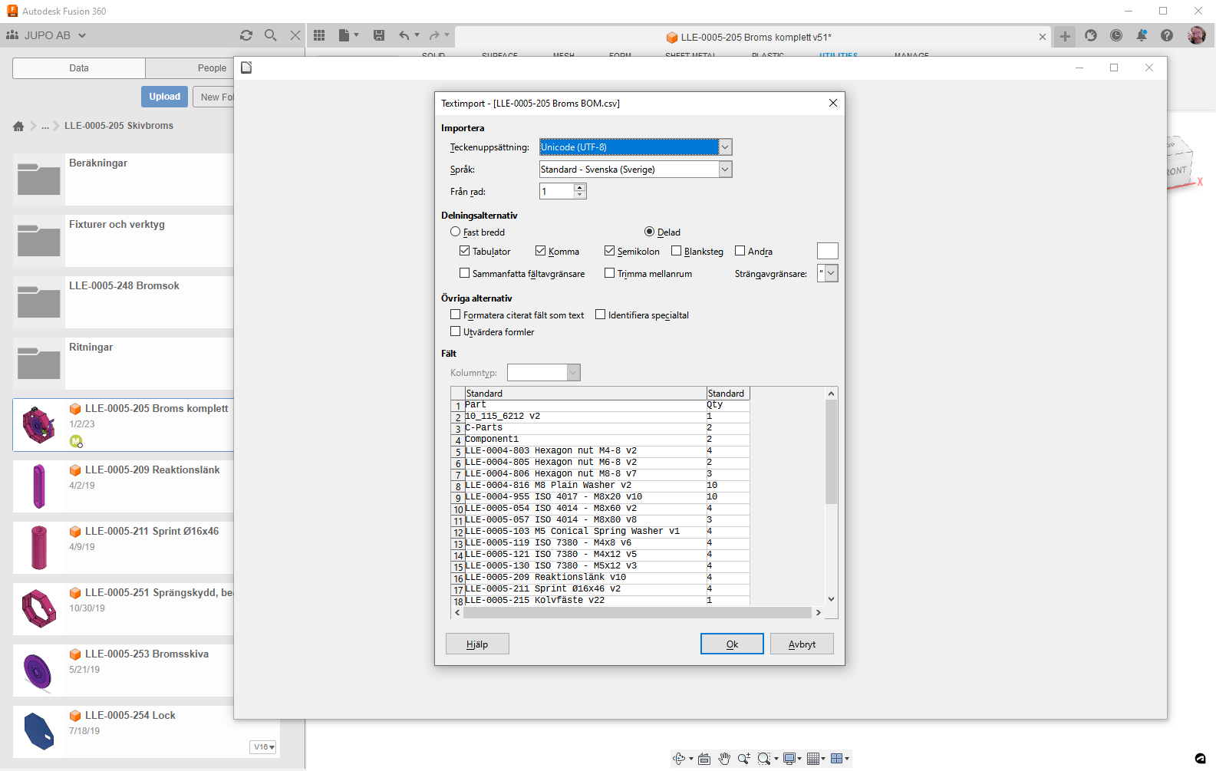Screen dimensions: 1216x771
Task: Open the LLE-0005-254 Lock thumbnail
Action: click(x=38, y=732)
